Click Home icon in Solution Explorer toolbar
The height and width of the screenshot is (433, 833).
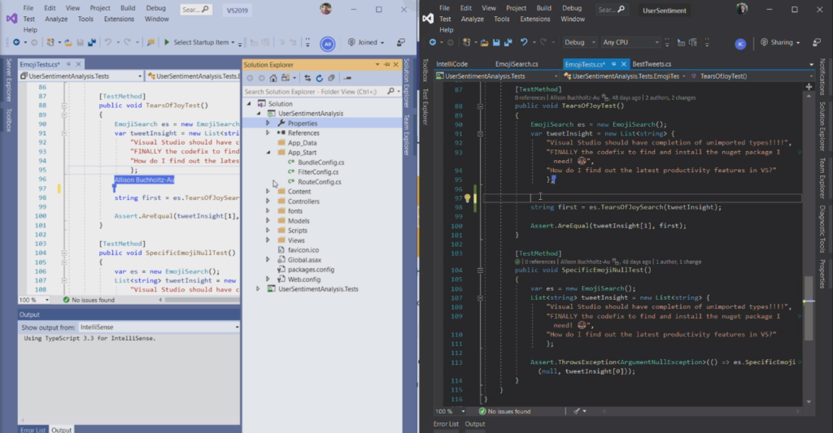click(273, 78)
